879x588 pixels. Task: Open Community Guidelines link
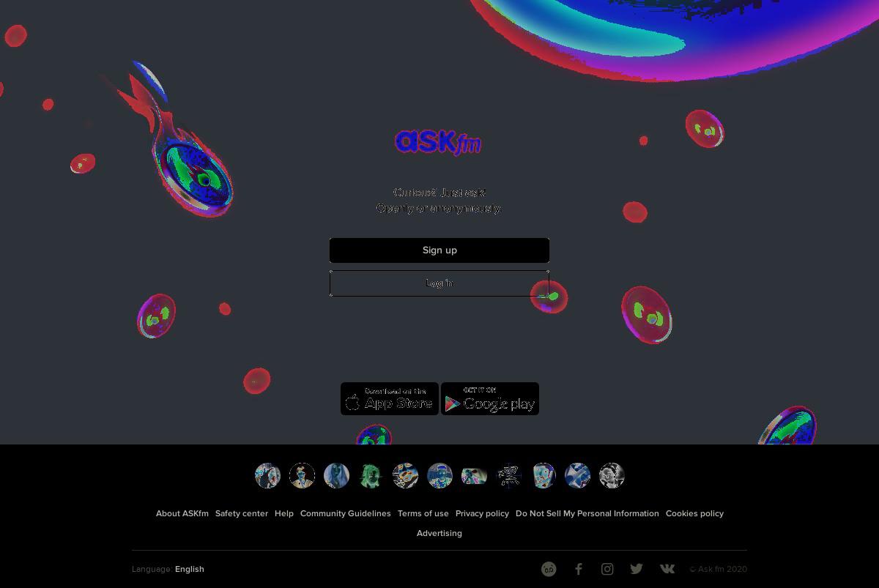pos(346,513)
